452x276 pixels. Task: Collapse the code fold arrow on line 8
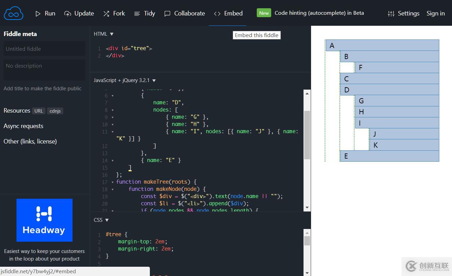(x=112, y=110)
